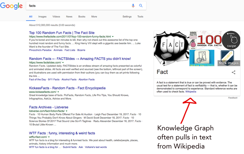Open search Tools
The height and width of the screenshot is (154, 244).
point(140,16)
